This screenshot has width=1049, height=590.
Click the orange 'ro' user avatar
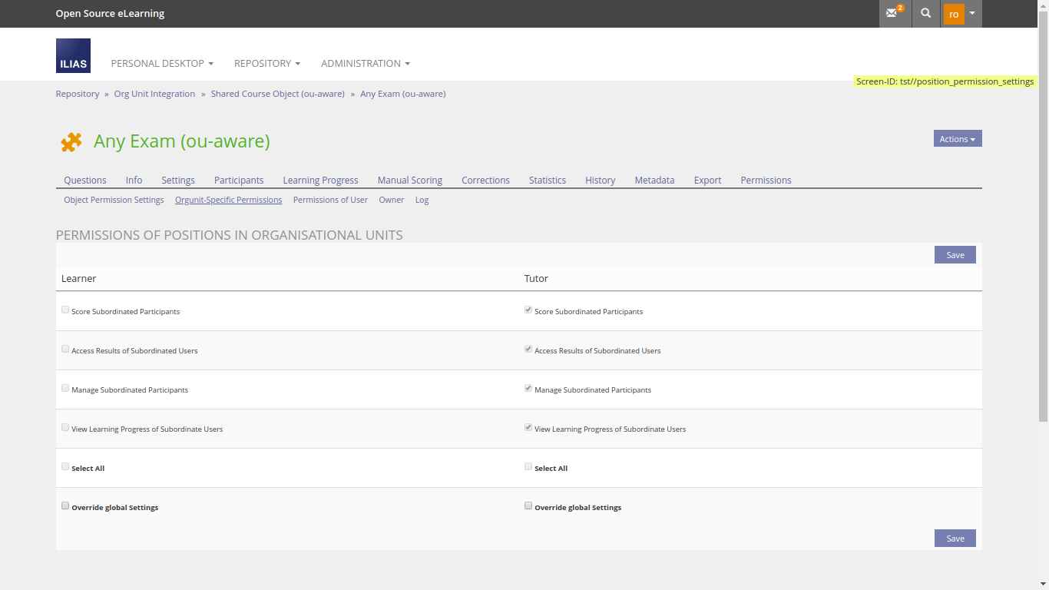click(954, 14)
